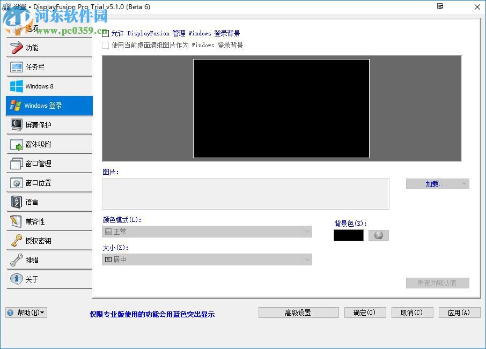Select the 选项 menu entry
The height and width of the screenshot is (349, 486).
click(x=31, y=28)
